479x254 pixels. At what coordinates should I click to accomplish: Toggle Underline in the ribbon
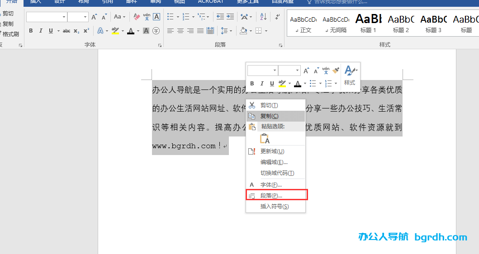51,31
